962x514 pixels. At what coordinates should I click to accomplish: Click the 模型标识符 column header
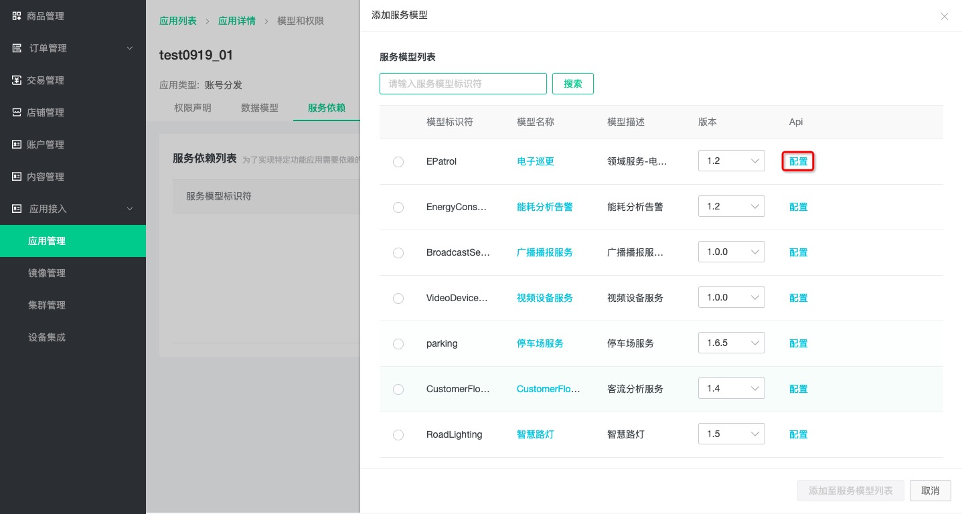click(450, 122)
